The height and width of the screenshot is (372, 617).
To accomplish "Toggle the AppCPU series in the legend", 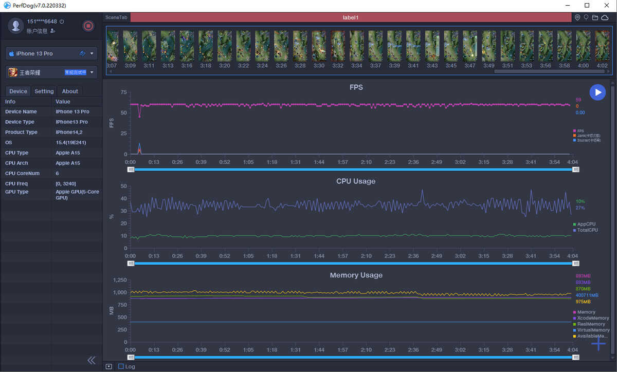I will 585,224.
